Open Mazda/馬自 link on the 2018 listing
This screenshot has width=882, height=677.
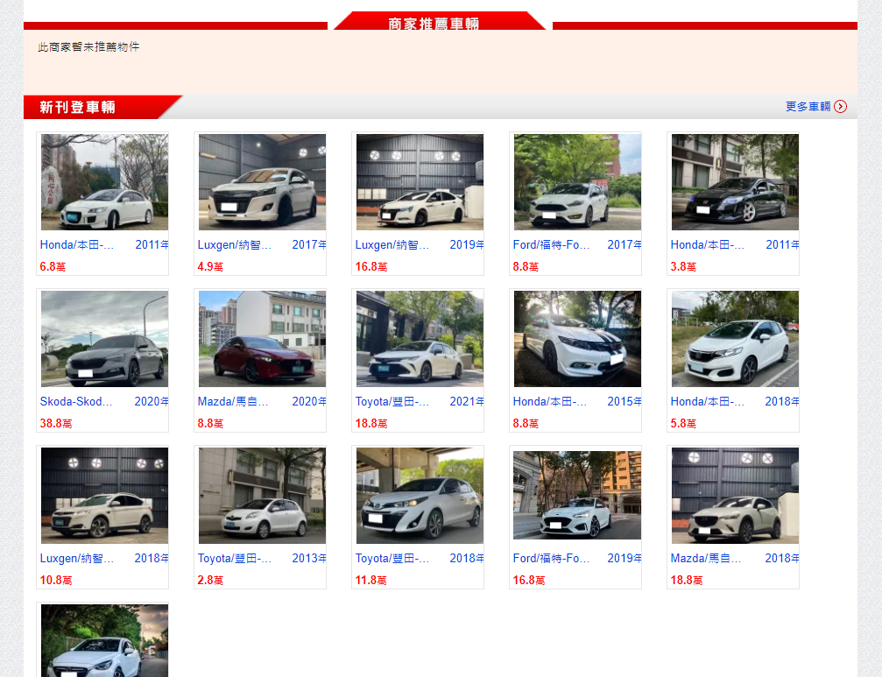pos(706,559)
